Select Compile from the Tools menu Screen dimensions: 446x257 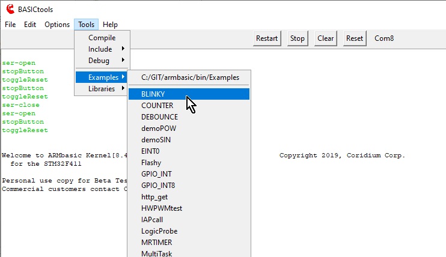[x=102, y=38]
